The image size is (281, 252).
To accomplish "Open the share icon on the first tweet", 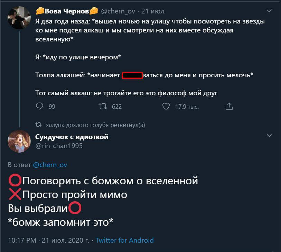I will [230, 107].
